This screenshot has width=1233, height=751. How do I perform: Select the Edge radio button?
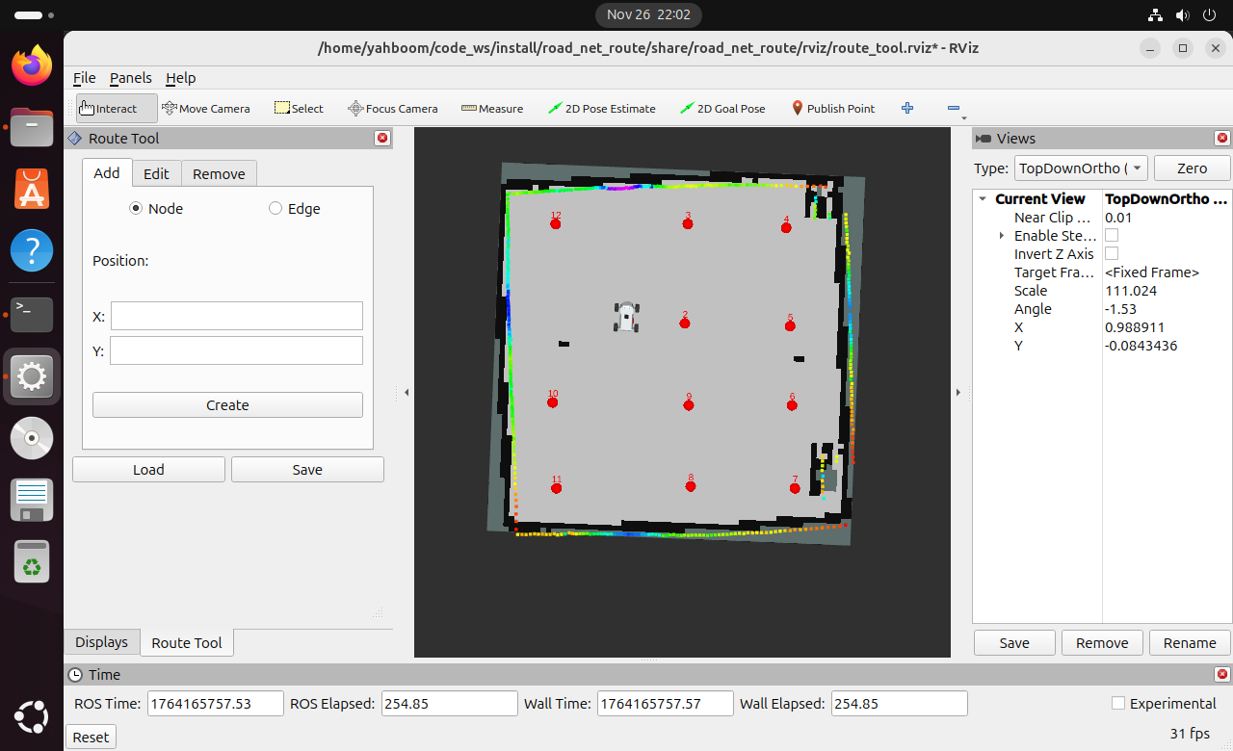[x=275, y=209]
